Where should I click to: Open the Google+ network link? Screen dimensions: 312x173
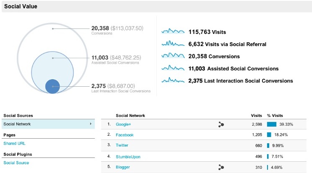[123, 124]
